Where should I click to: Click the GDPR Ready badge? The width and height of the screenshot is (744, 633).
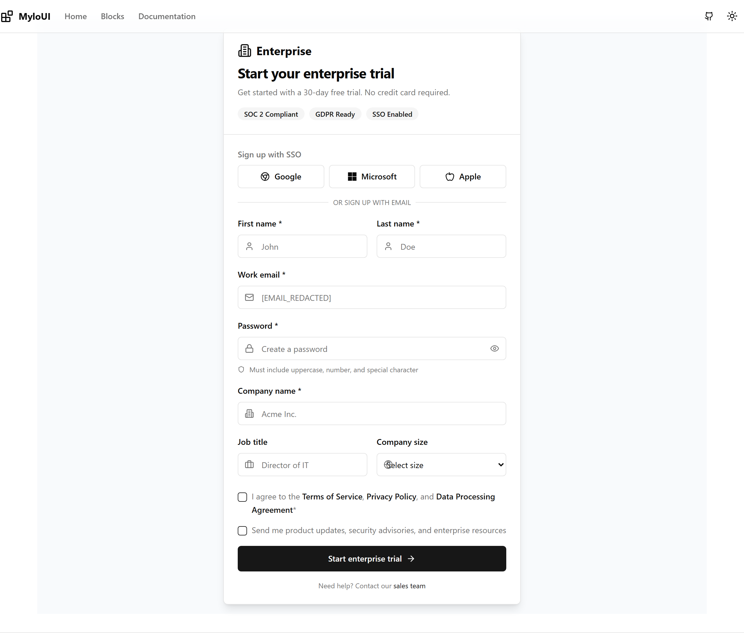pyautogui.click(x=335, y=114)
